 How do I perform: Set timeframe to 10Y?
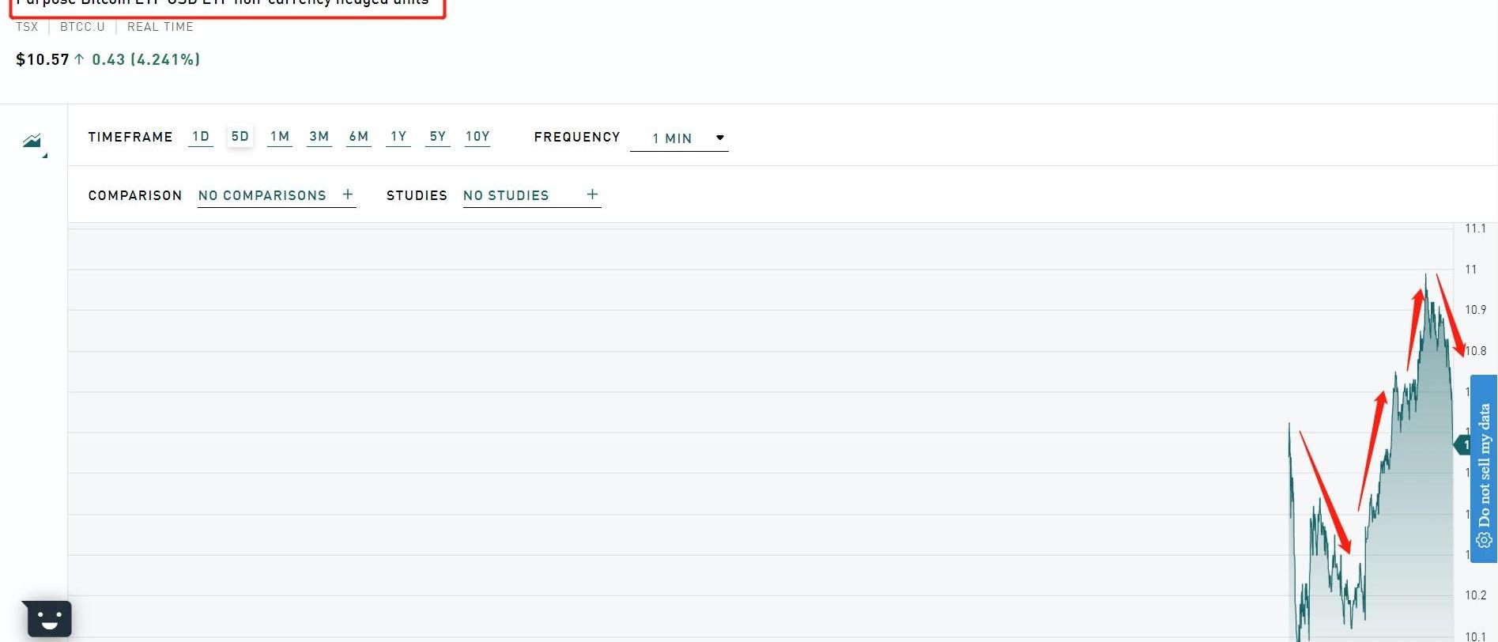(x=477, y=137)
